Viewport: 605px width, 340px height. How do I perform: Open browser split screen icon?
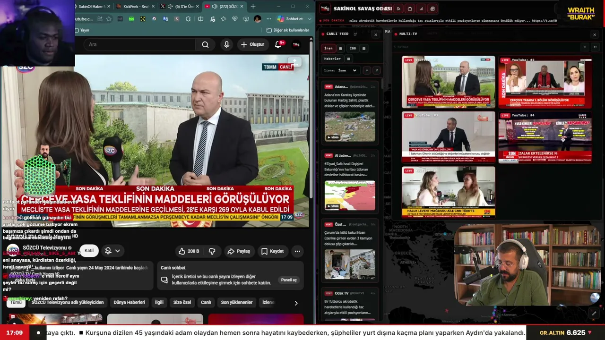click(201, 19)
